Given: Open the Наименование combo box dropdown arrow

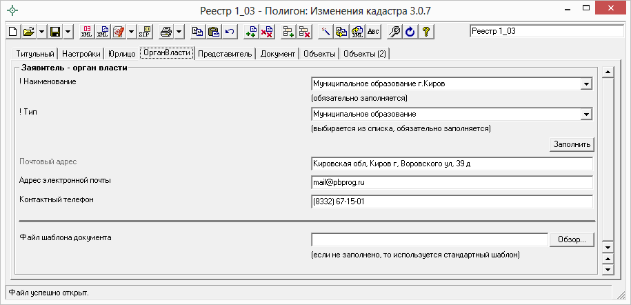Looking at the screenshot, I should [x=587, y=83].
